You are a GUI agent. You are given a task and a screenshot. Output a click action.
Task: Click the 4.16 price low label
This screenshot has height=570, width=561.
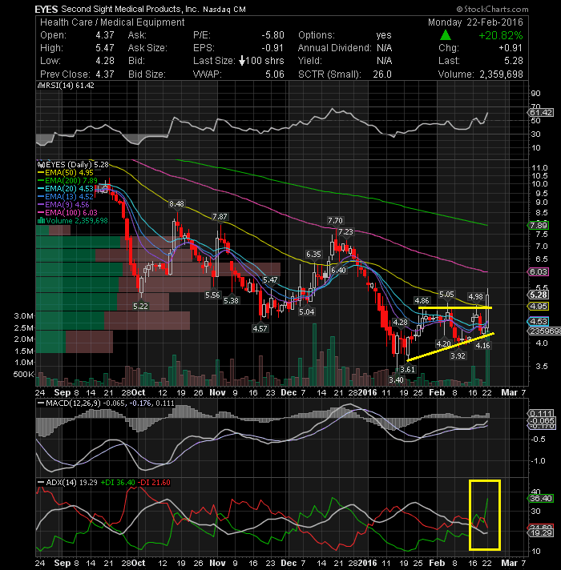(x=482, y=345)
